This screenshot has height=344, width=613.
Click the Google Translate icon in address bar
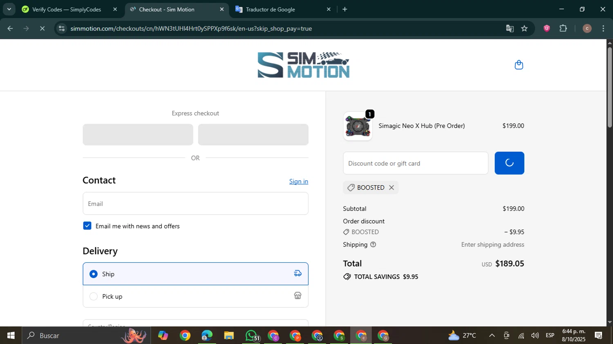(x=510, y=29)
